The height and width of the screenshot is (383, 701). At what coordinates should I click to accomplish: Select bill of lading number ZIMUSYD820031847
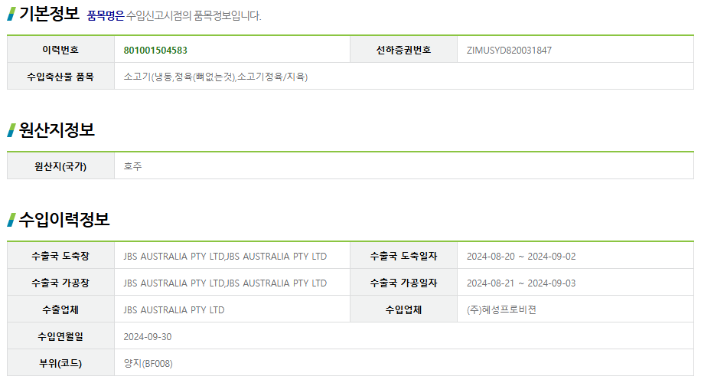(509, 51)
